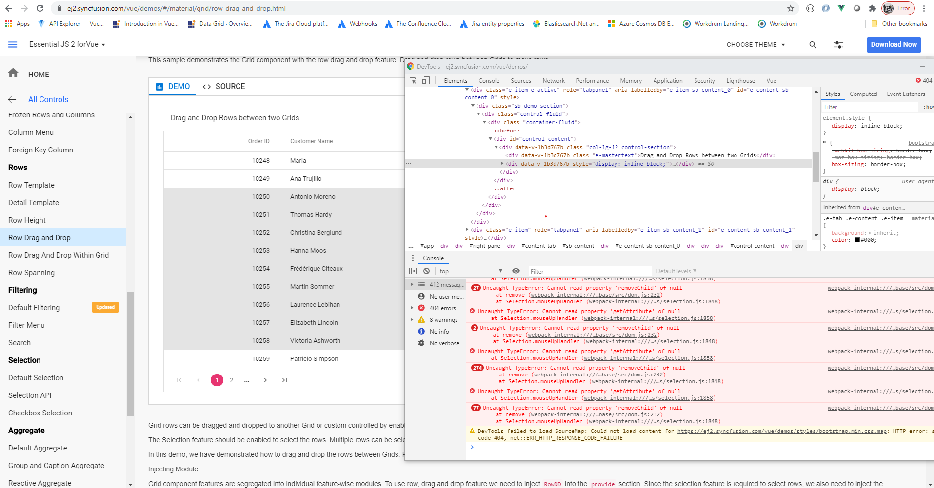
Task: Go to the last grid page
Action: click(x=284, y=380)
